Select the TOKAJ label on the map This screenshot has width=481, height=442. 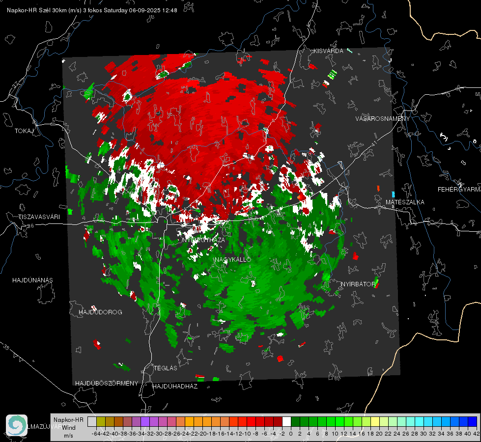pos(24,131)
